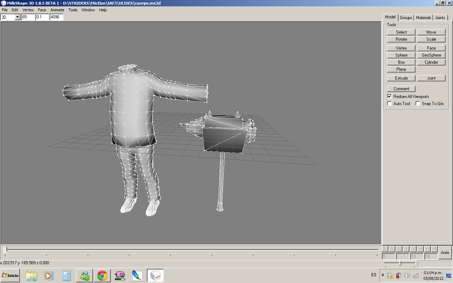
Task: Click the ES language indicator
Action: (374, 275)
